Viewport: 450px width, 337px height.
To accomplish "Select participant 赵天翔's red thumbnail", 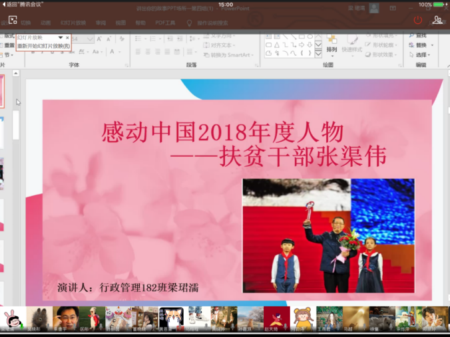I will (276, 318).
